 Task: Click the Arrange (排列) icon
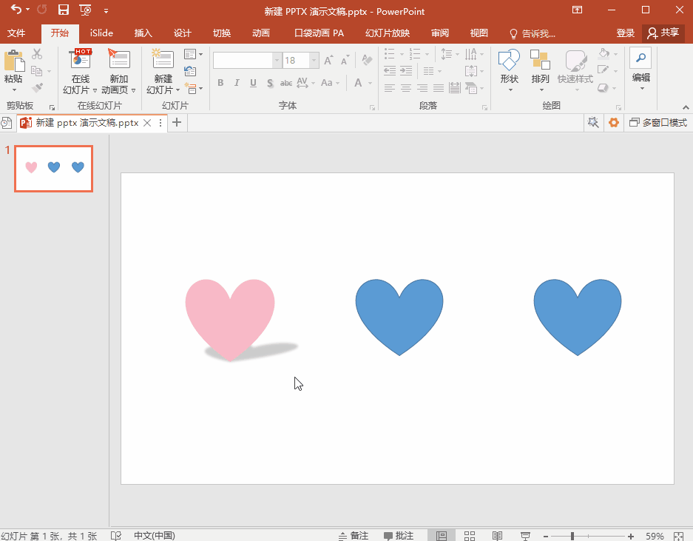[540, 60]
